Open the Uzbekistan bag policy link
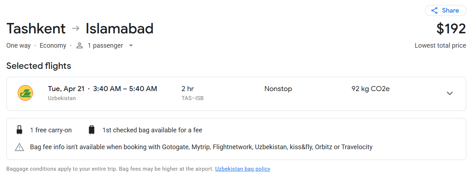The image size is (476, 175). 242,169
